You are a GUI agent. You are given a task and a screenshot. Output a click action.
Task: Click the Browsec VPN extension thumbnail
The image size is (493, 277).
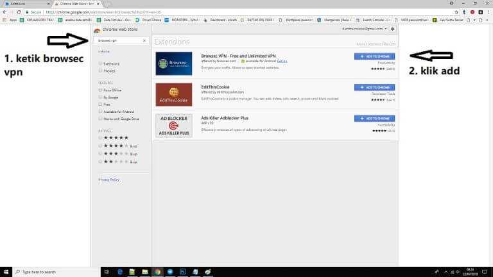click(x=174, y=63)
